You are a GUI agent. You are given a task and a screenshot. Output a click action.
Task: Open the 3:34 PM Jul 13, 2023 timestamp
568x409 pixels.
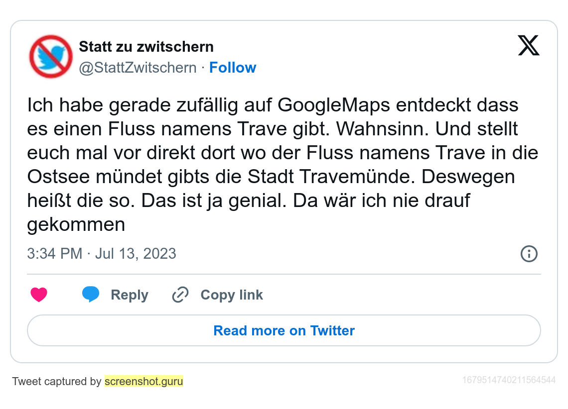pos(102,254)
